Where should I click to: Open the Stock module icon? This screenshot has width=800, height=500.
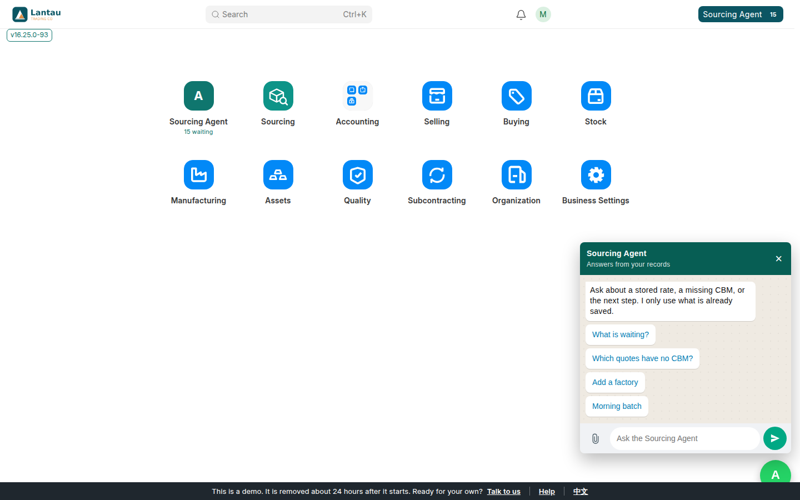click(596, 96)
